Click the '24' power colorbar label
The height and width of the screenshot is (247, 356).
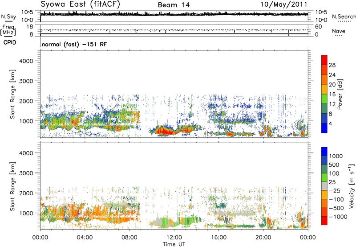[332, 75]
